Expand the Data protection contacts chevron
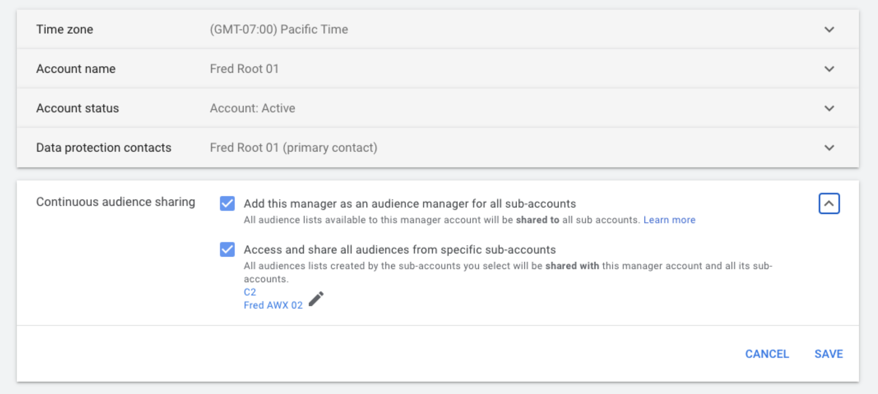The width and height of the screenshot is (878, 394). point(829,148)
